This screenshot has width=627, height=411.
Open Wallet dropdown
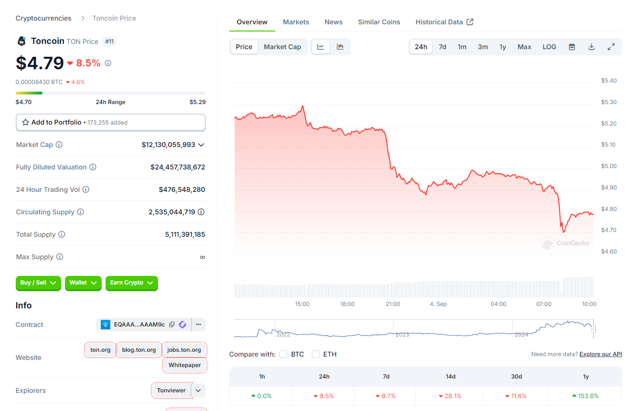83,283
